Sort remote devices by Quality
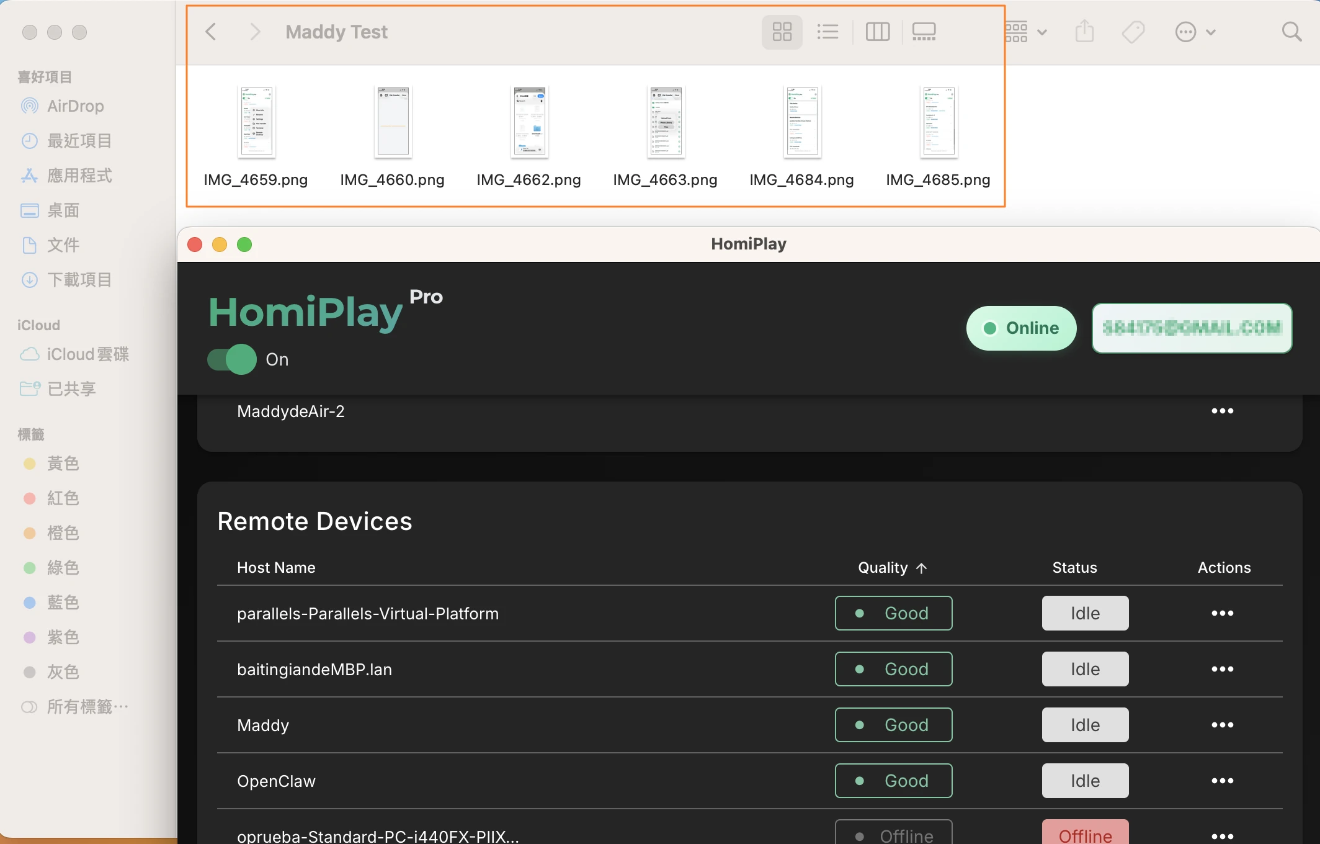 coord(892,568)
